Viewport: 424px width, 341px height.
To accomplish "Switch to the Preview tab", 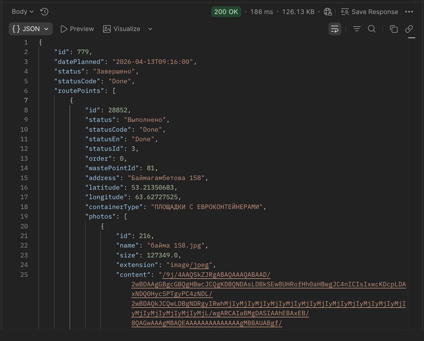I will click(77, 29).
